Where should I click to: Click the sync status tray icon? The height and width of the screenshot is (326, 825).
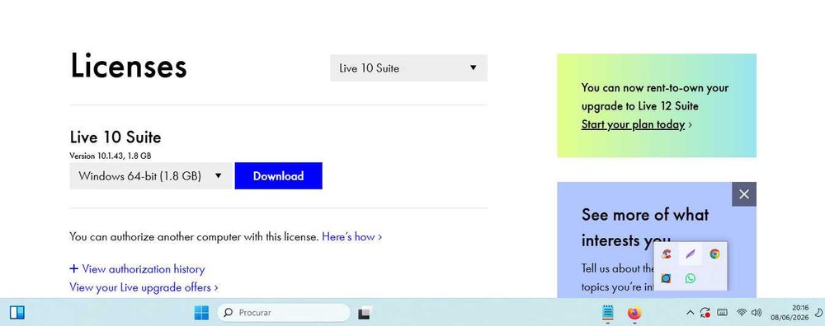tap(705, 313)
